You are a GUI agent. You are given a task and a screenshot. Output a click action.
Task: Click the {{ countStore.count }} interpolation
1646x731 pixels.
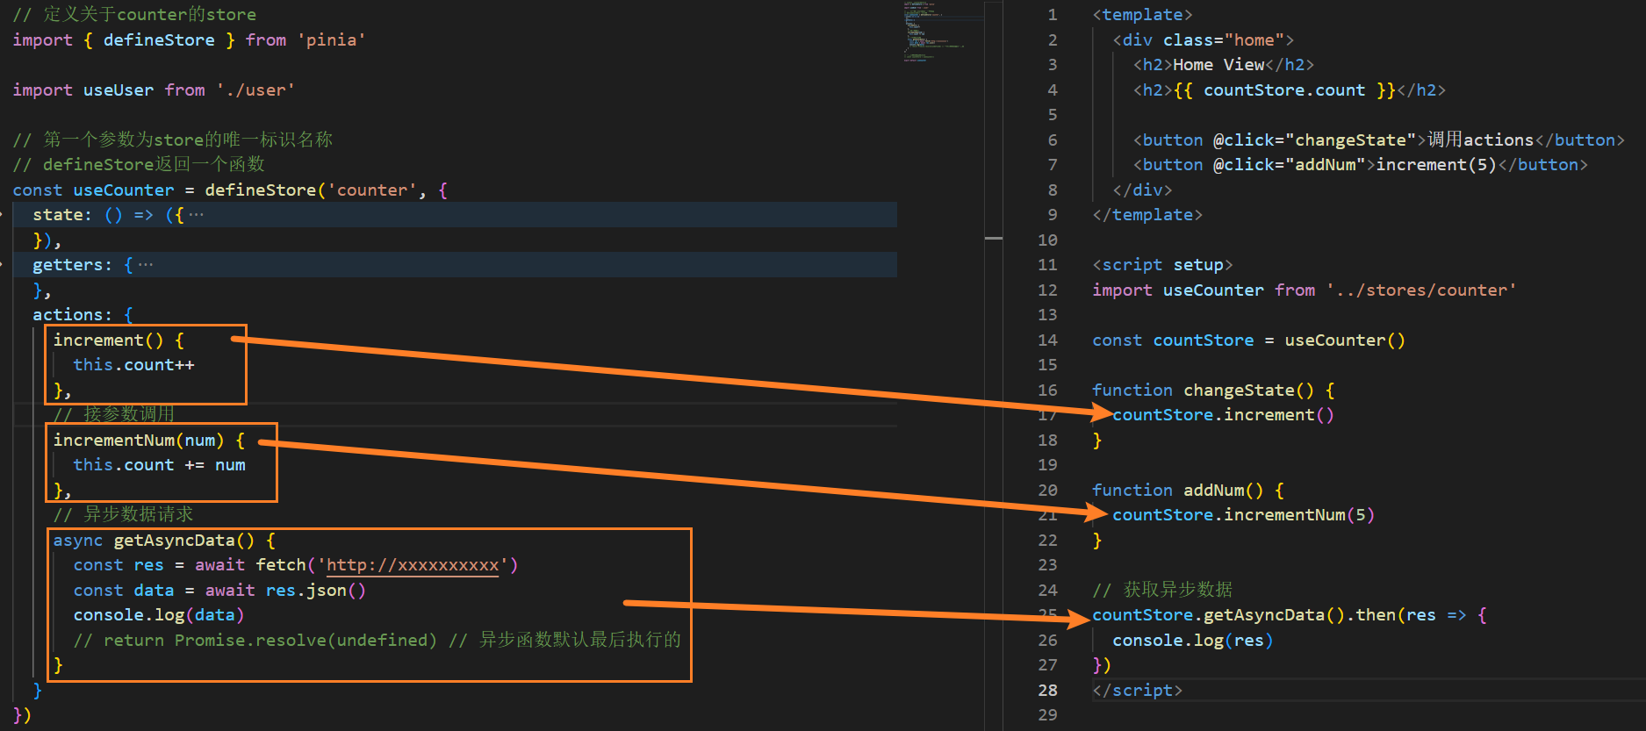1284,90
